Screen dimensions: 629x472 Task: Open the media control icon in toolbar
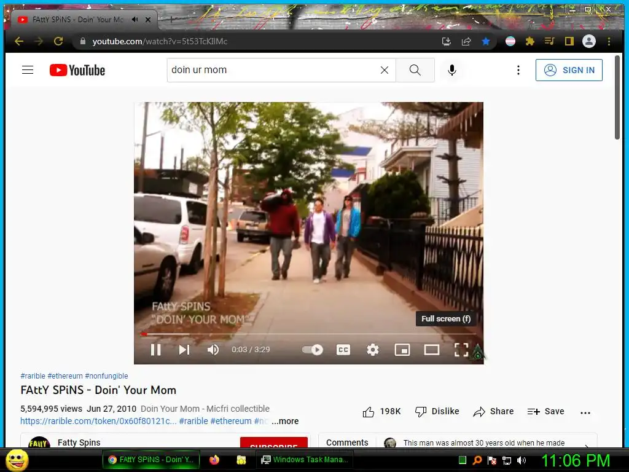click(x=550, y=41)
